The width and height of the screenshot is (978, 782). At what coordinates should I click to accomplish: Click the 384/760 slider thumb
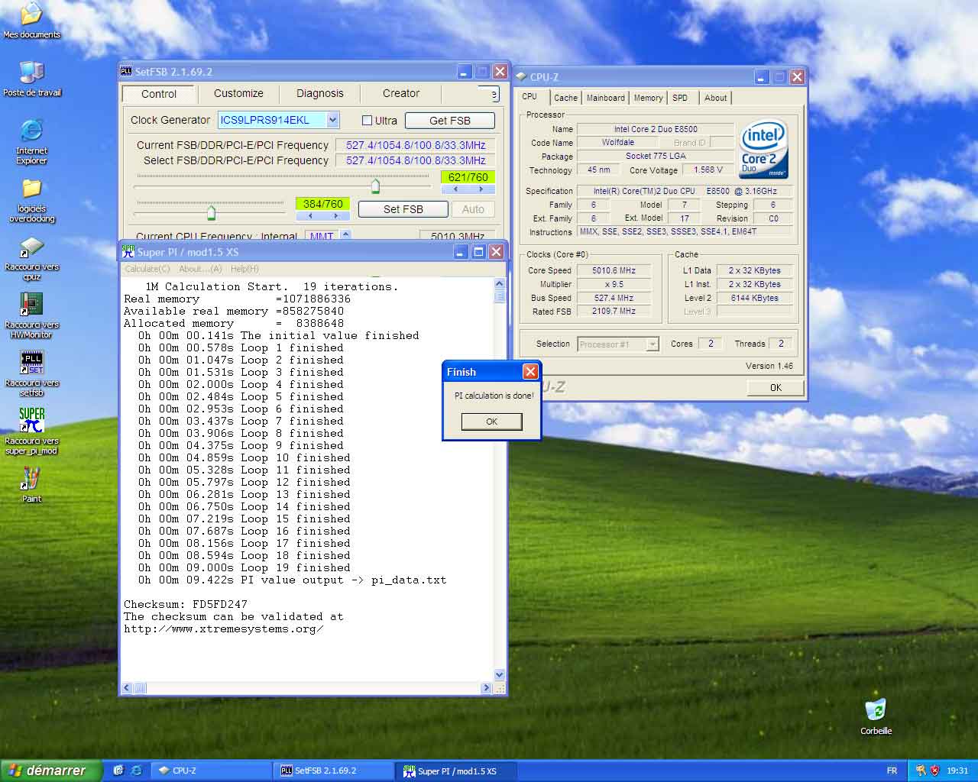click(x=212, y=212)
